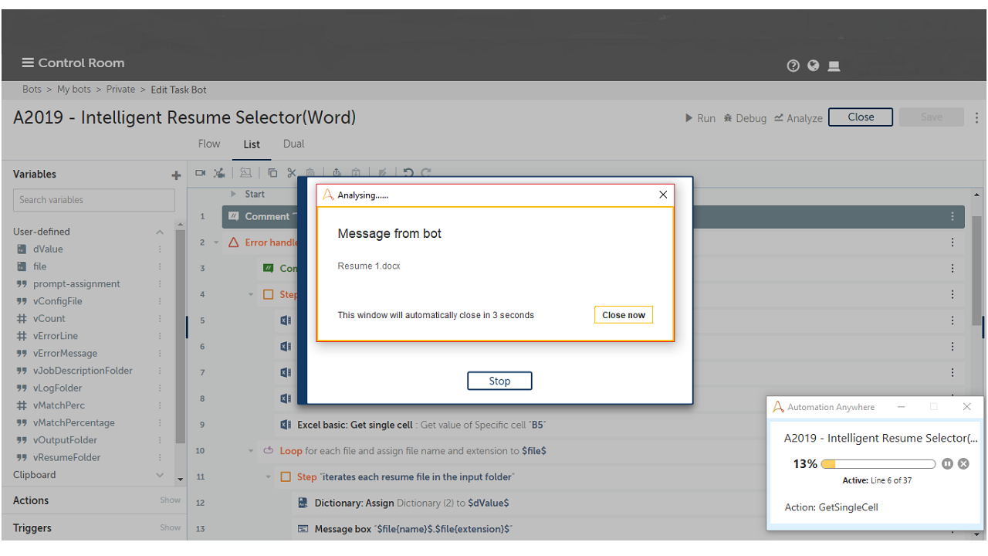Open options menu for the vCount variable
988x556 pixels.
click(x=161, y=319)
